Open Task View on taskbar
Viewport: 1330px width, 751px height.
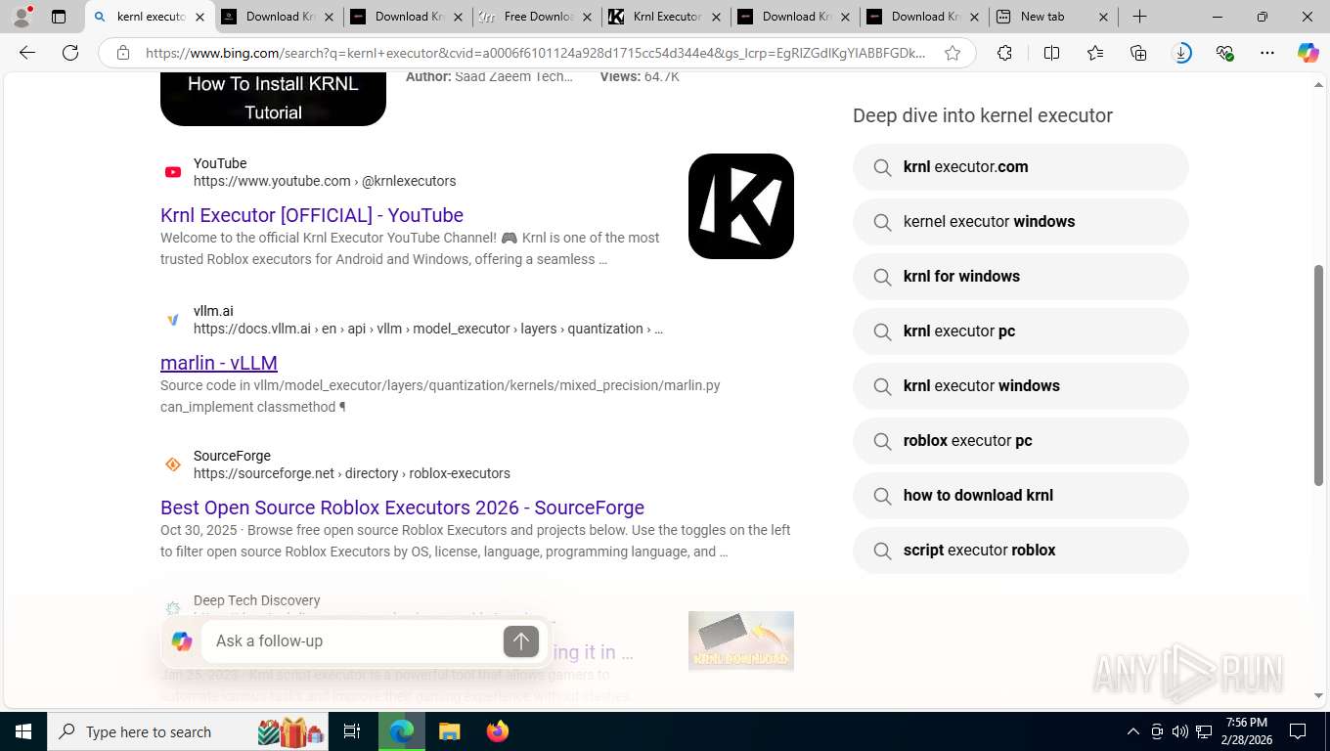tap(352, 731)
